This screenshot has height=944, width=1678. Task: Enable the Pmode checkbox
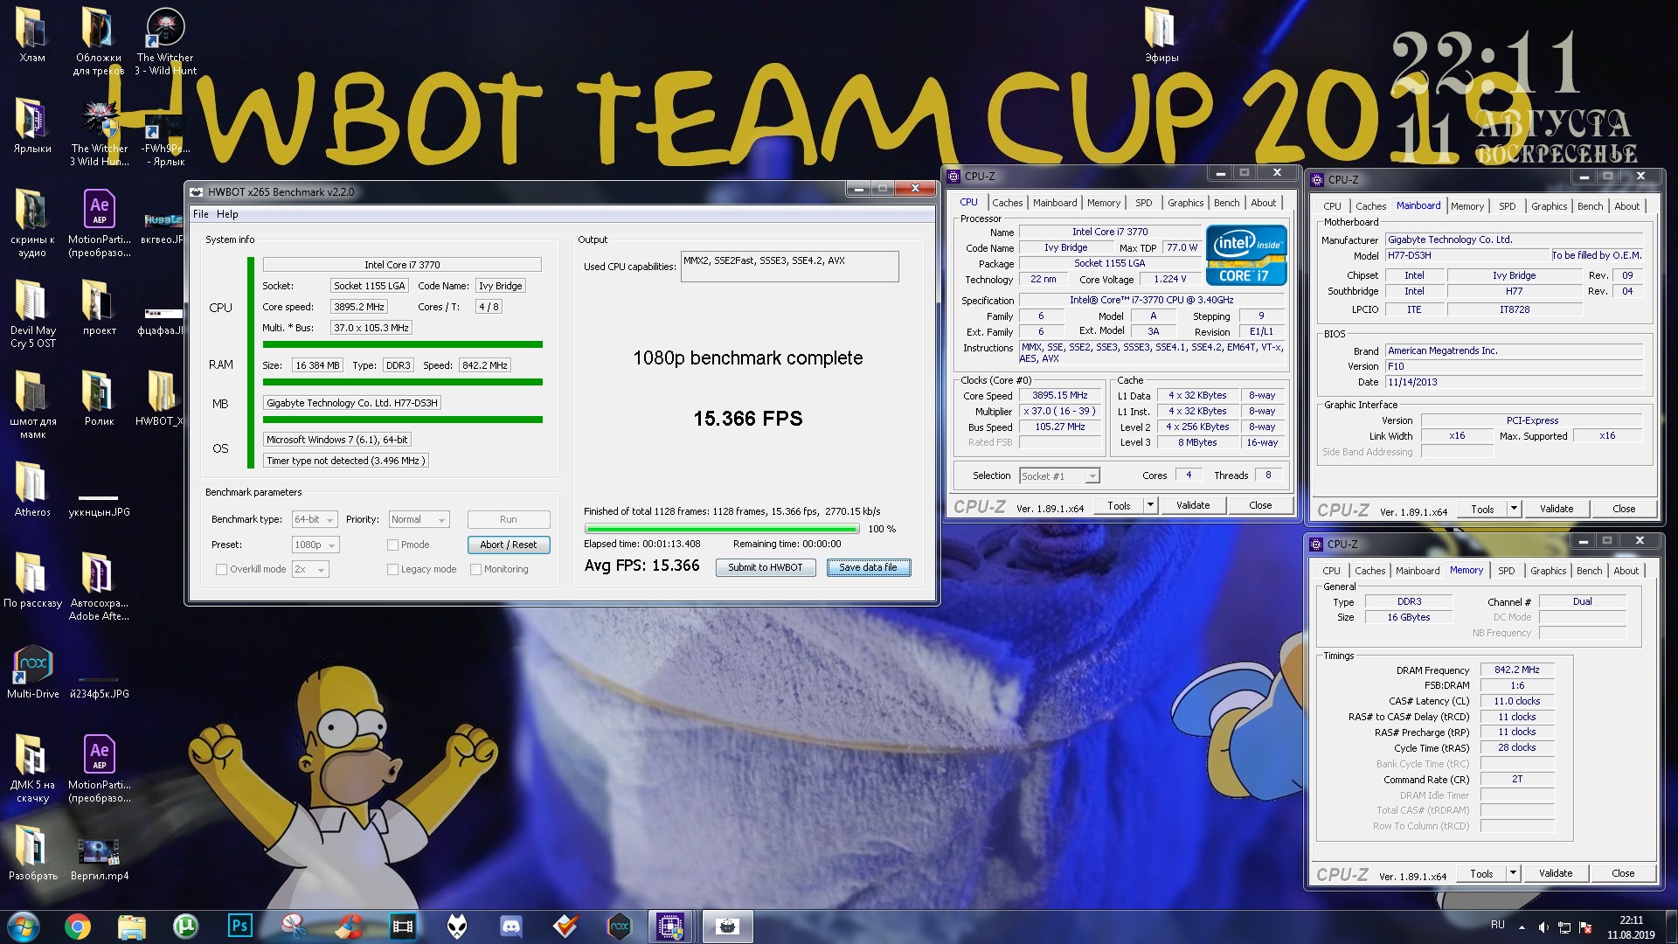coord(393,545)
